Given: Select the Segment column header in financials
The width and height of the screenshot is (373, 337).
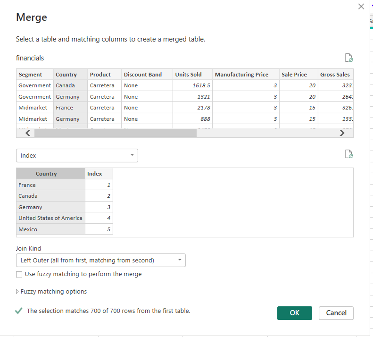Looking at the screenshot, I should (x=35, y=75).
